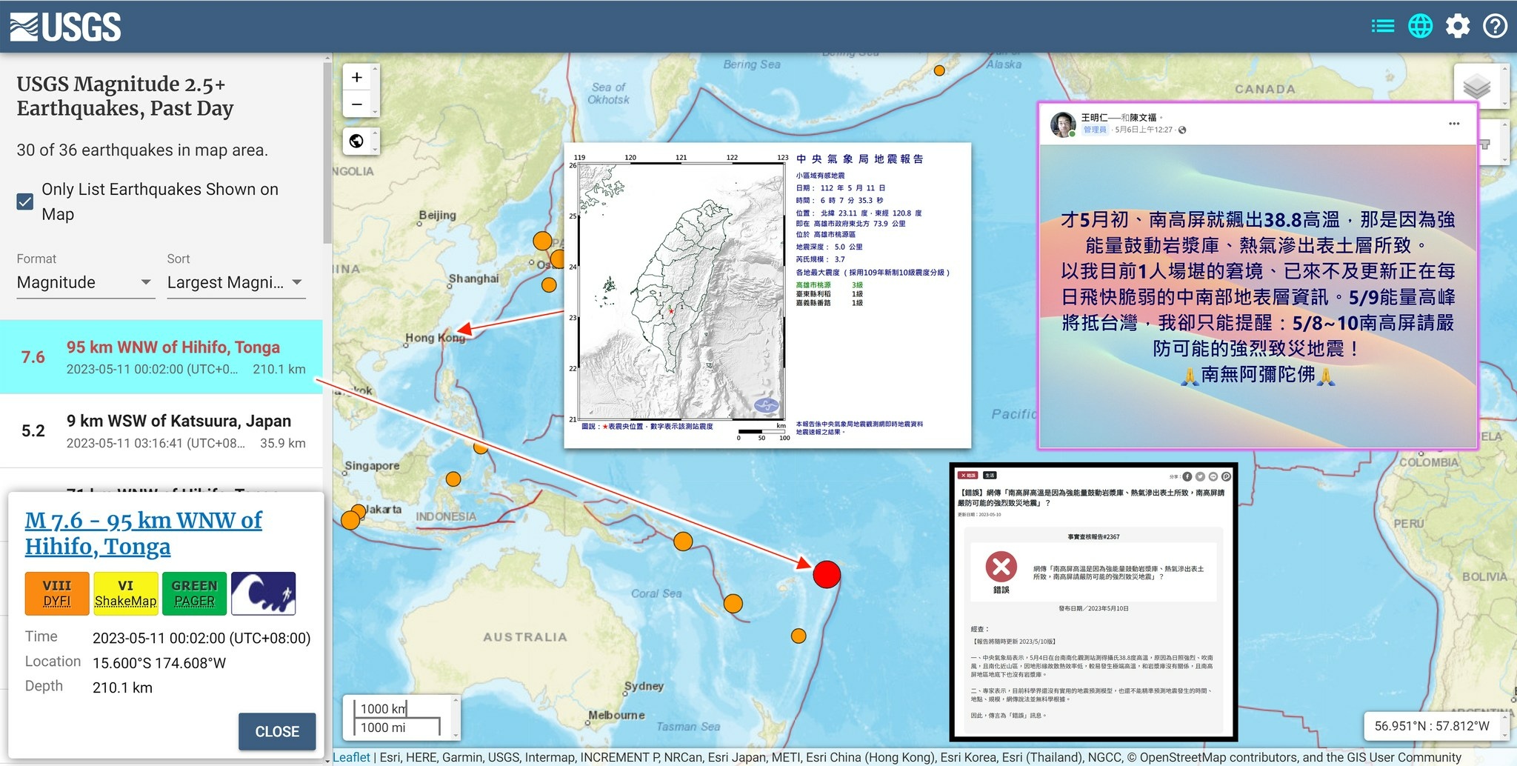Select the red Tonga M7.6 earthquake marker
This screenshot has width=1517, height=766.
(x=827, y=574)
